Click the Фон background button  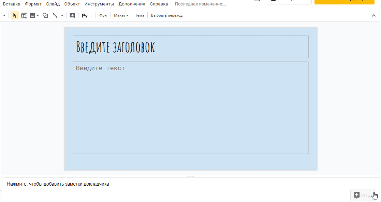click(103, 15)
